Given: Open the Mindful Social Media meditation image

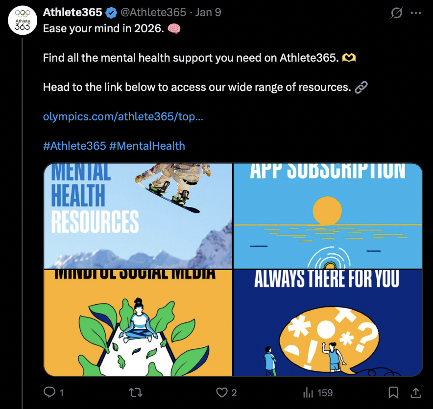Looking at the screenshot, I should [139, 323].
